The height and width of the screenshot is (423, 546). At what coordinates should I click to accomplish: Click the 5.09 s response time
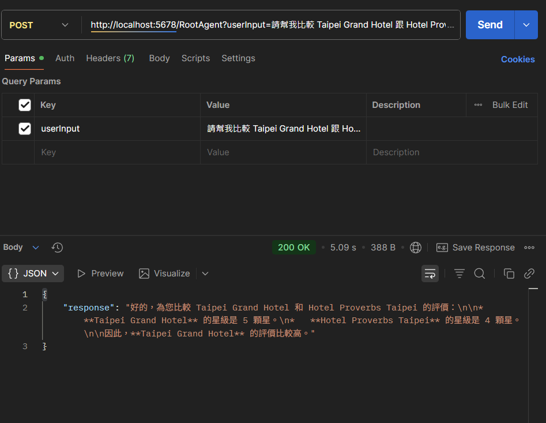[x=343, y=248]
